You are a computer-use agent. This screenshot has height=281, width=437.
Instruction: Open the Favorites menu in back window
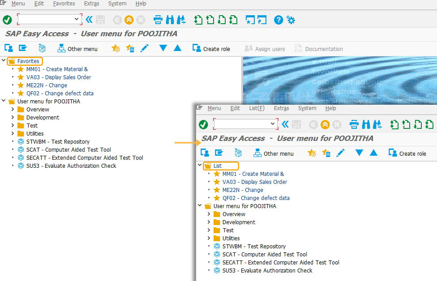click(x=64, y=4)
